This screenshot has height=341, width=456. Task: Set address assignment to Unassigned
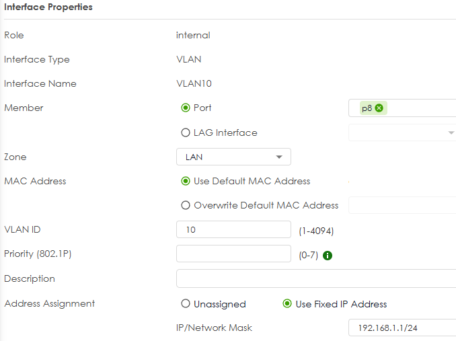[x=186, y=304]
